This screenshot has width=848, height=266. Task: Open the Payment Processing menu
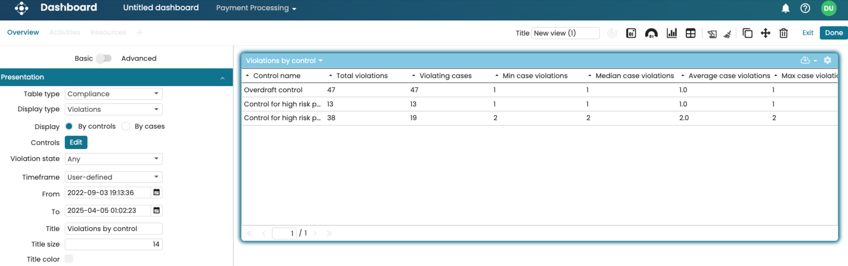(x=256, y=8)
